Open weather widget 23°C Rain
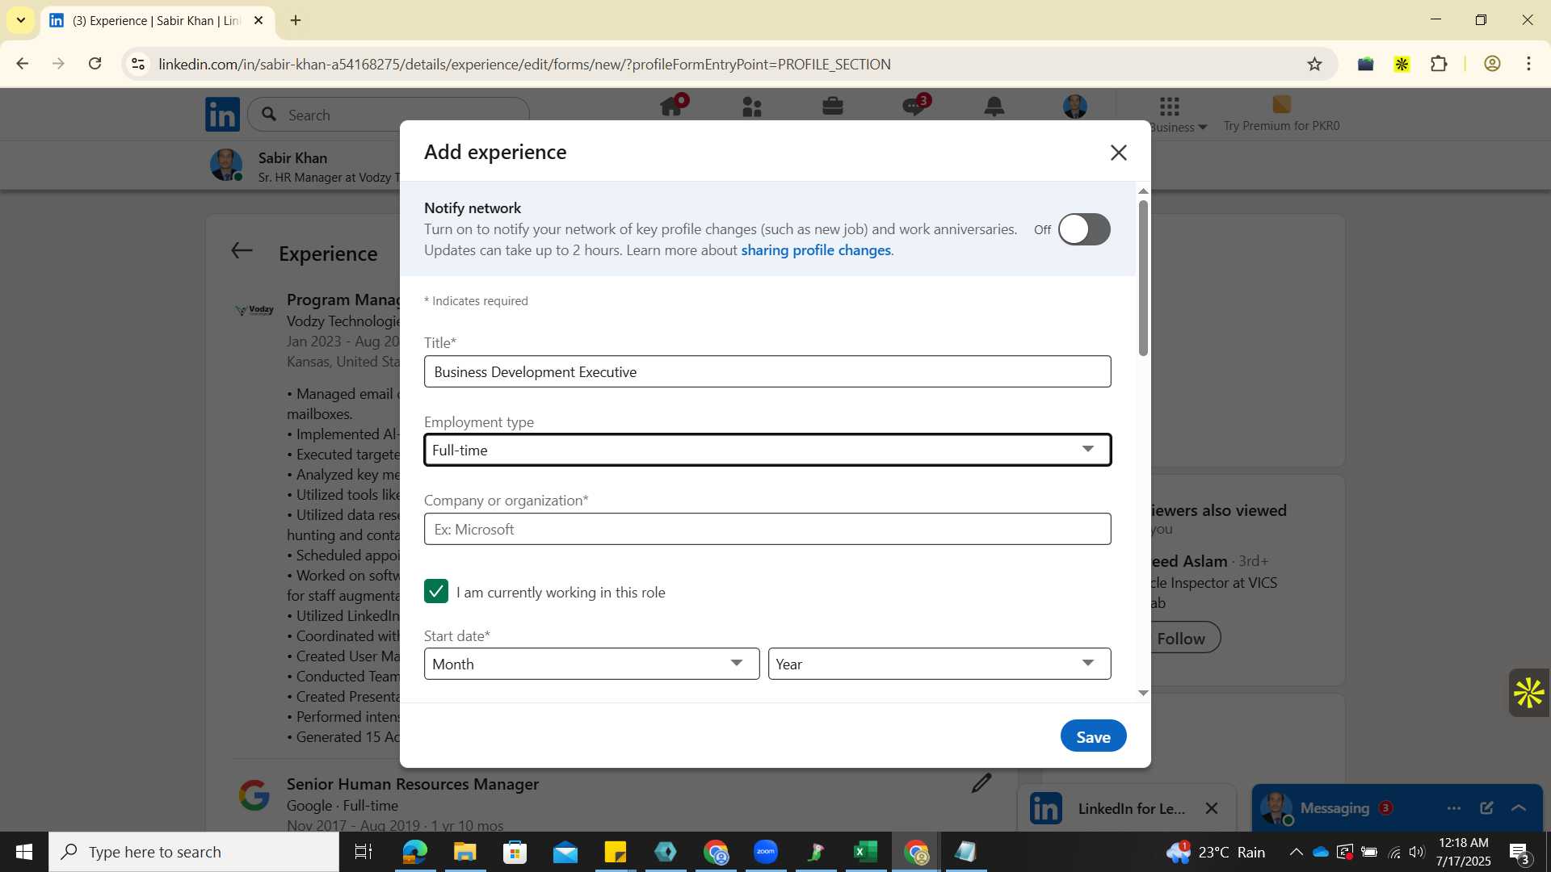The width and height of the screenshot is (1551, 872). 1216,852
